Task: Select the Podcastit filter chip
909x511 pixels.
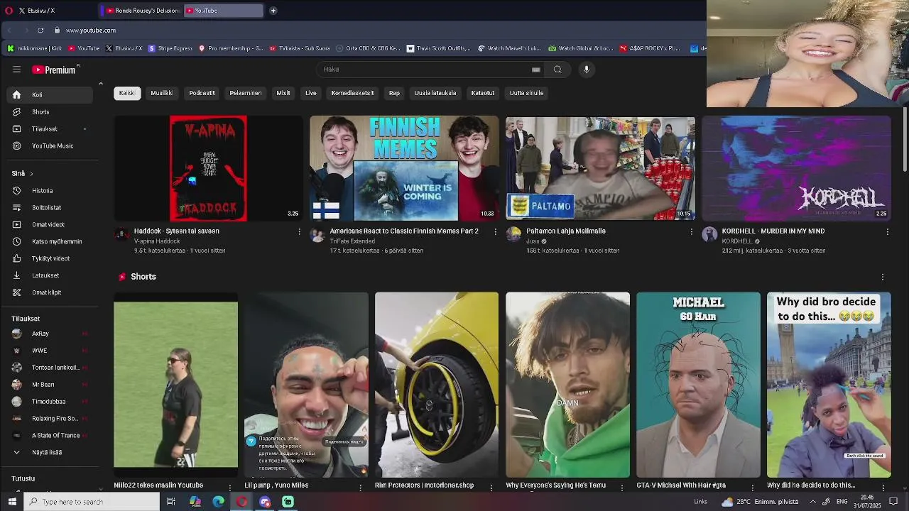Action: (x=202, y=93)
